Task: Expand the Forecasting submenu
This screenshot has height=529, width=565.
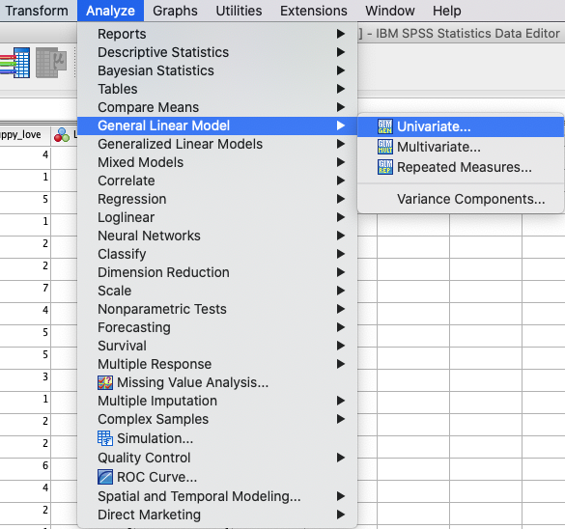Action: (217, 327)
